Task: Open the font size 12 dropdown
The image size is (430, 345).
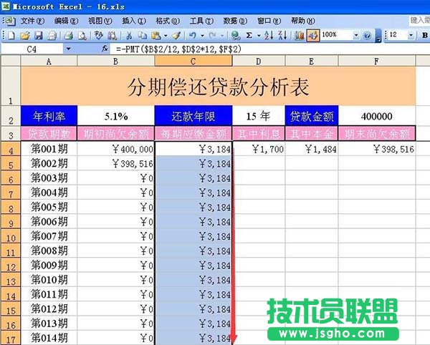Action: point(411,35)
